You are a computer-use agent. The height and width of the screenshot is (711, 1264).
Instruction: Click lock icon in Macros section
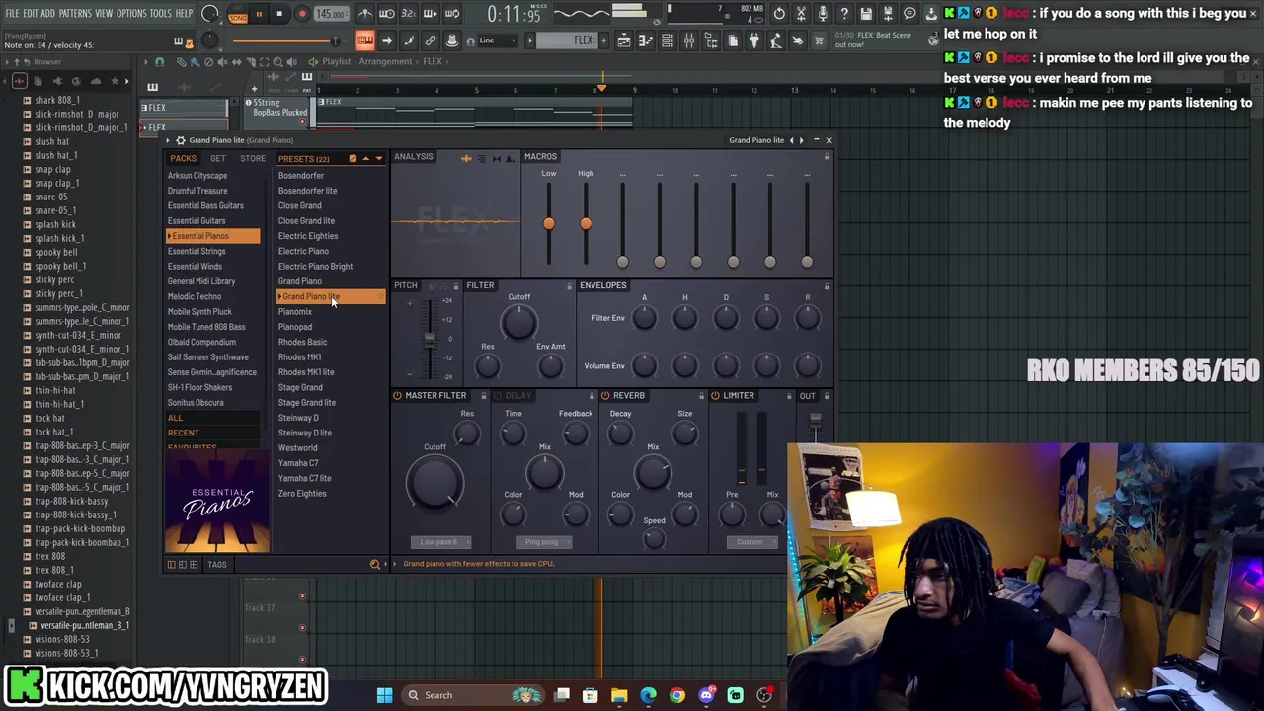pos(827,157)
